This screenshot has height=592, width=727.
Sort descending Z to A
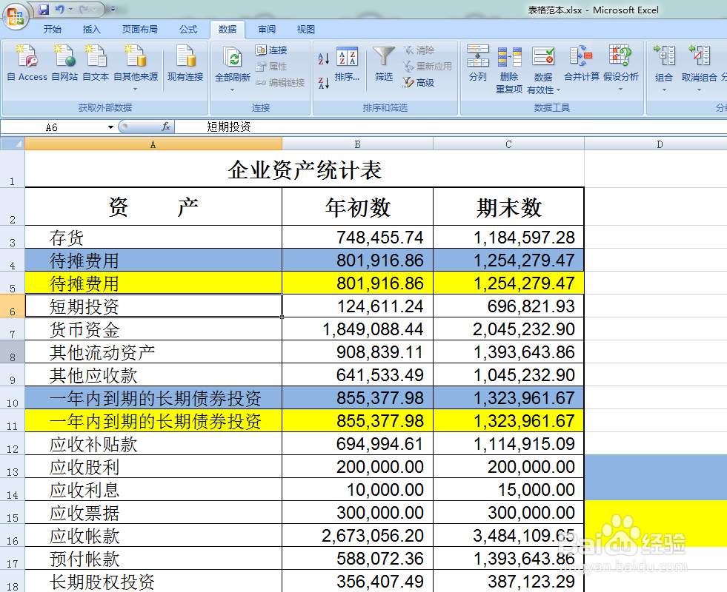[323, 83]
